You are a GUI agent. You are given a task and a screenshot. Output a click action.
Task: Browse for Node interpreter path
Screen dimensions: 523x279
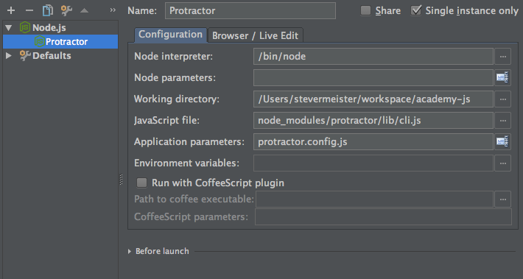coord(502,57)
